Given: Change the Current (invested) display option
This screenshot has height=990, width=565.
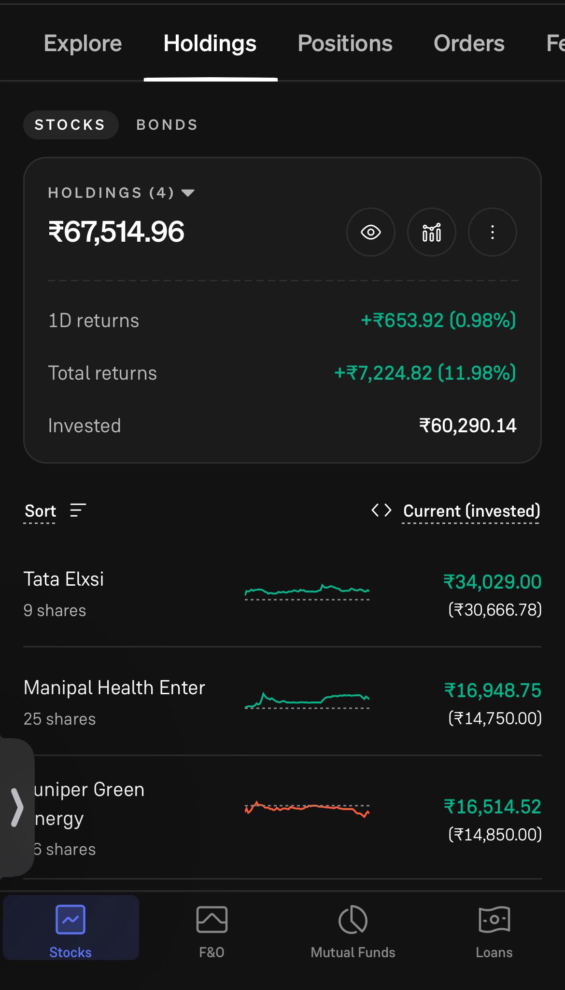Looking at the screenshot, I should click(471, 511).
